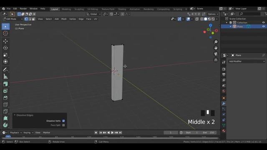The width and height of the screenshot is (267, 150).
Task: Enable face select mode
Action: [x=33, y=19]
